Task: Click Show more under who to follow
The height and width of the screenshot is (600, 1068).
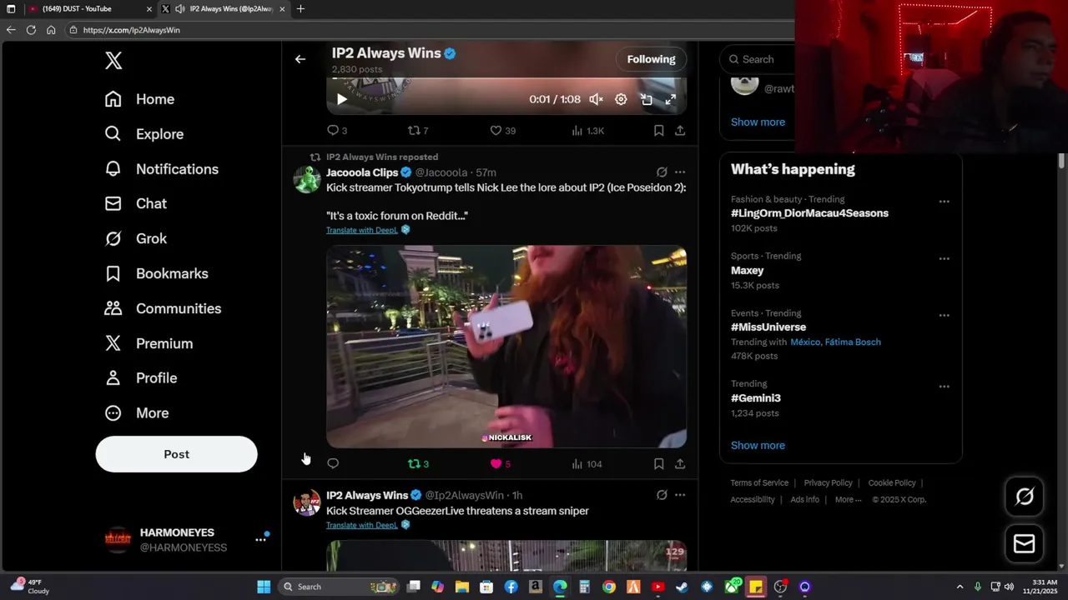Action: 758,122
